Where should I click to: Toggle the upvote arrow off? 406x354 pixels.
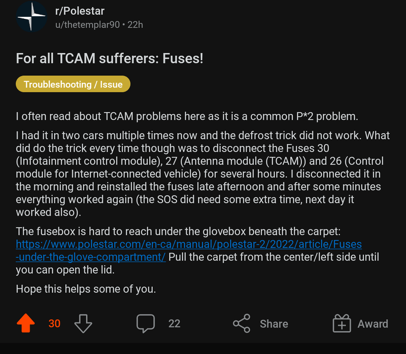[26, 323]
